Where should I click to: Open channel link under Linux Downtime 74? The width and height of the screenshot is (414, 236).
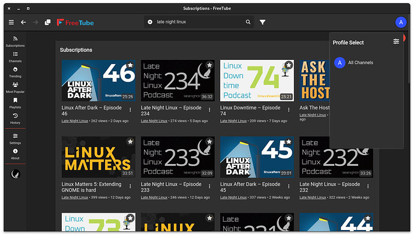tap(233, 121)
